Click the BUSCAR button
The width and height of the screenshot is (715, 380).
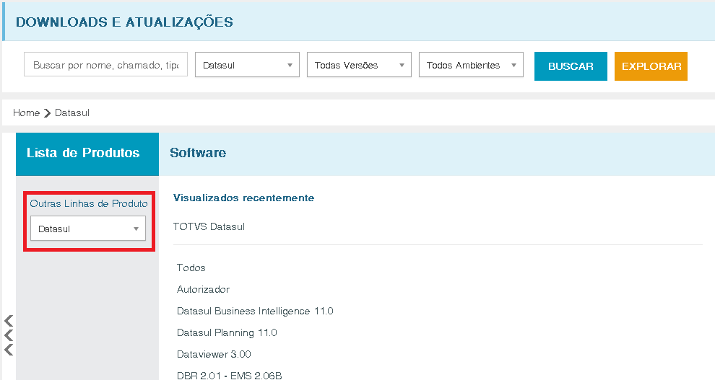(571, 66)
